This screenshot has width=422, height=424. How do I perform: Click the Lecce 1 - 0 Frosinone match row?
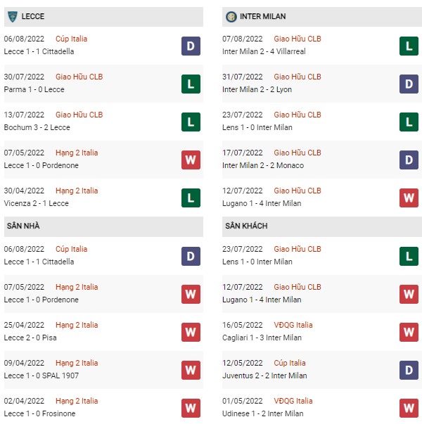point(103,408)
